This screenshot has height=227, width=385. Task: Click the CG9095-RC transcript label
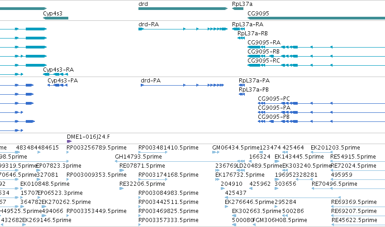coord(264,61)
